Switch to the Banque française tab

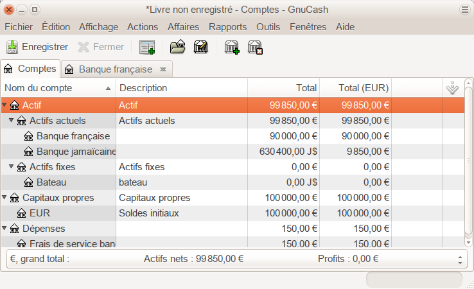pyautogui.click(x=115, y=69)
